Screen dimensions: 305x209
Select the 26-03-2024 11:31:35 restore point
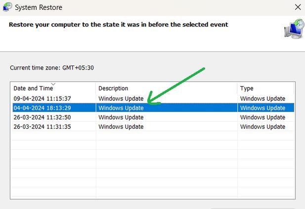153,126
